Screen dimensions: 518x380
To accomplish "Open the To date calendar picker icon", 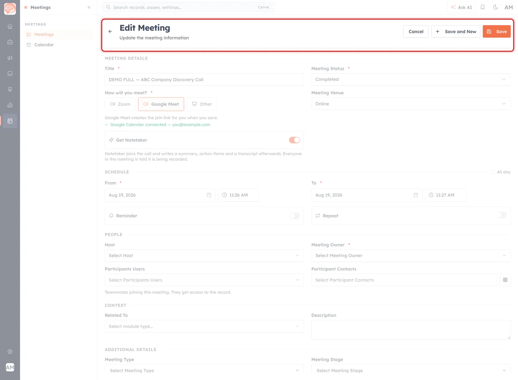I will click(x=416, y=195).
